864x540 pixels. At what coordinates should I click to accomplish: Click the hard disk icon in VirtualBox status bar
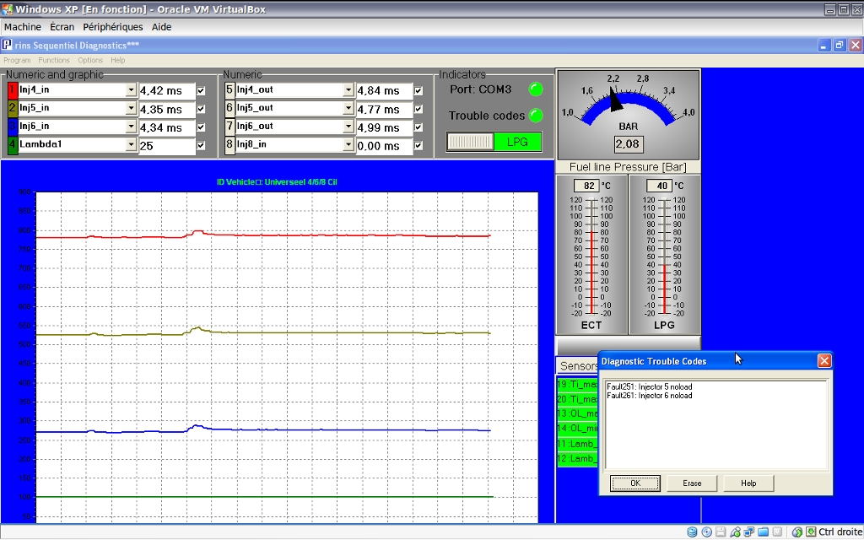[x=693, y=532]
